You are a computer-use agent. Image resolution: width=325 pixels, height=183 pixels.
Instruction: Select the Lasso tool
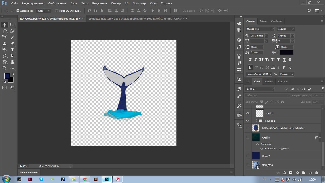5,31
